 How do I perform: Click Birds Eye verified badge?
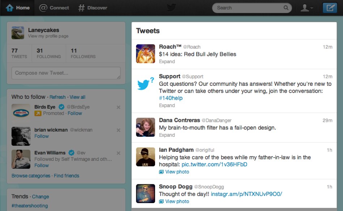pyautogui.click(x=61, y=107)
